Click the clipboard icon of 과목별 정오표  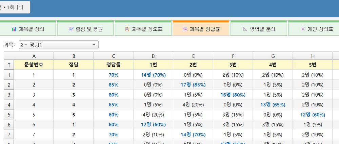(x=127, y=29)
